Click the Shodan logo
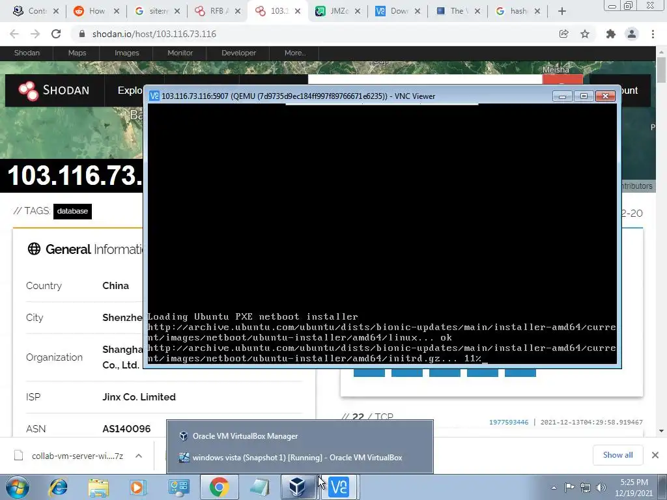The width and height of the screenshot is (667, 500). pos(54,90)
